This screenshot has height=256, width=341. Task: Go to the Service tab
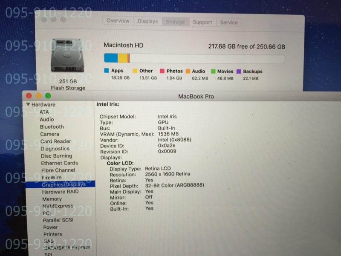(229, 23)
